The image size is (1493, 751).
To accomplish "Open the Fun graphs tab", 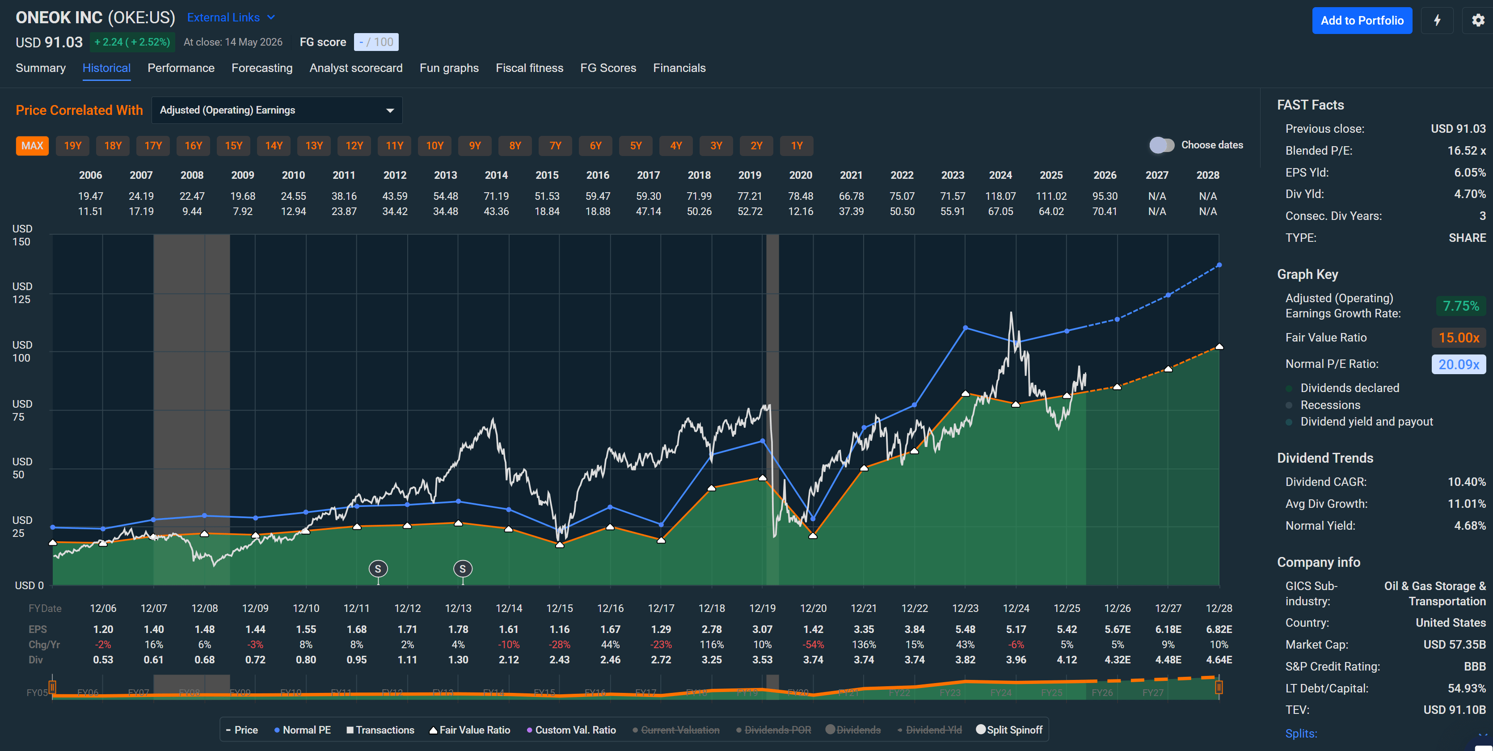I will pos(449,68).
